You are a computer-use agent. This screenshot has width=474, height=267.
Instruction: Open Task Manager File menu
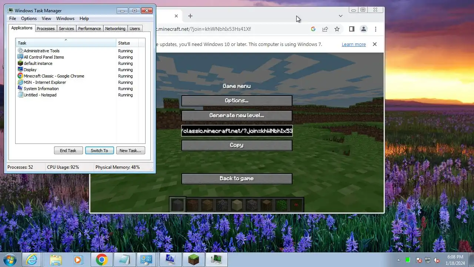pyautogui.click(x=13, y=19)
